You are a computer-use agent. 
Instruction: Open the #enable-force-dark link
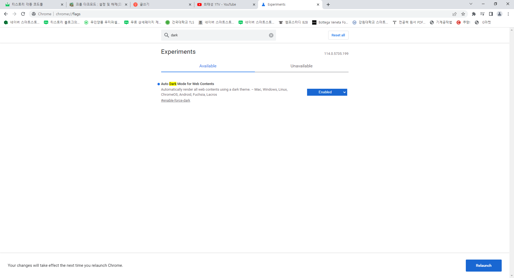pos(176,101)
